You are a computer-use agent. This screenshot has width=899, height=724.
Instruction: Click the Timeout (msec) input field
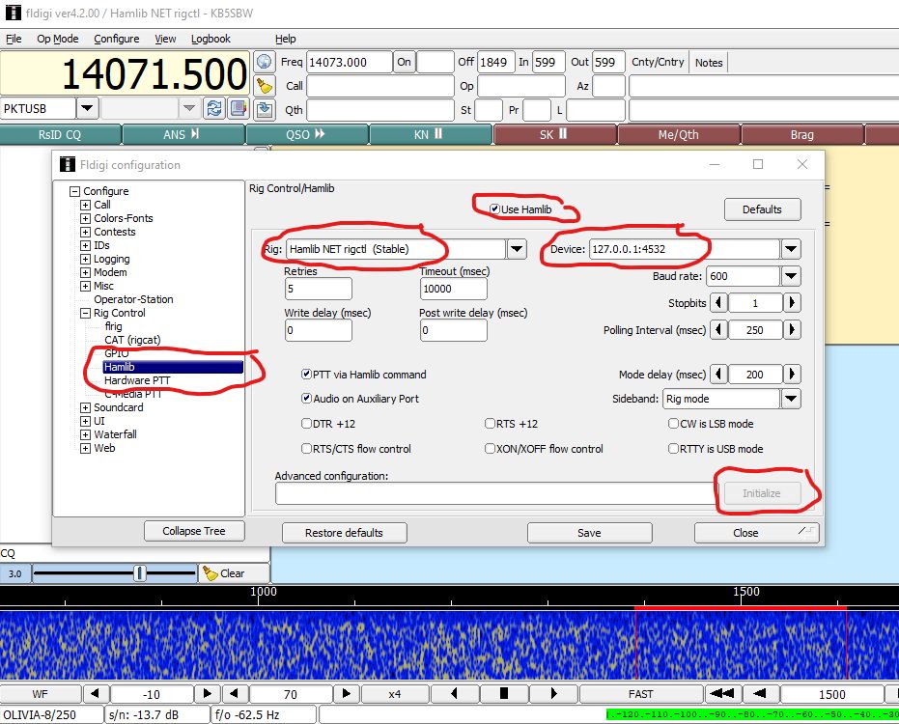(x=454, y=289)
